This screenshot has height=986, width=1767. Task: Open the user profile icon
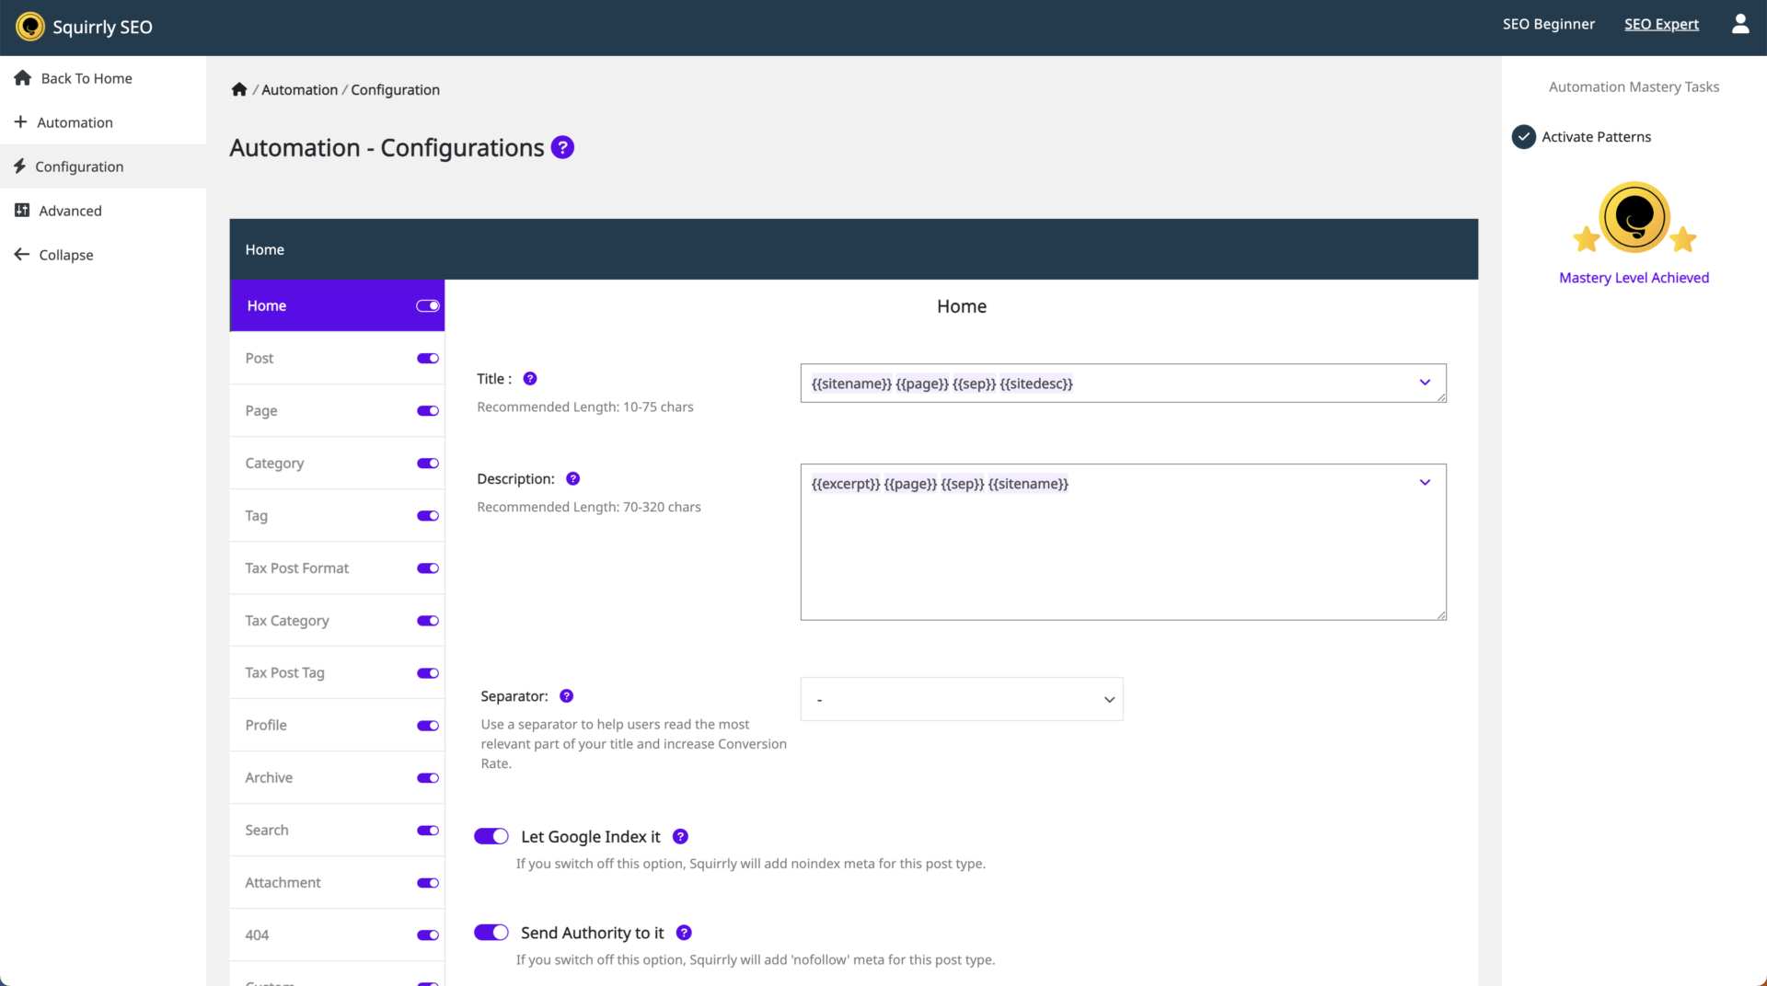1739,25
